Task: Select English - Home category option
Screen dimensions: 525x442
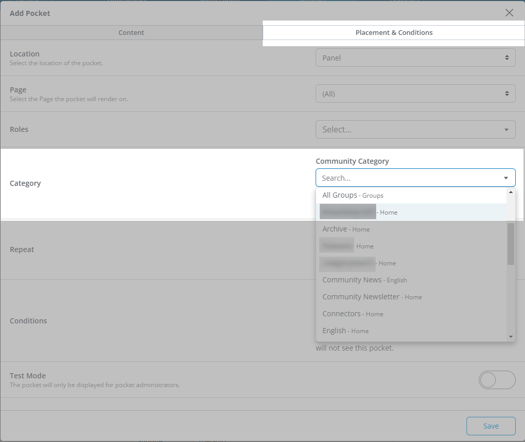Action: pos(345,331)
